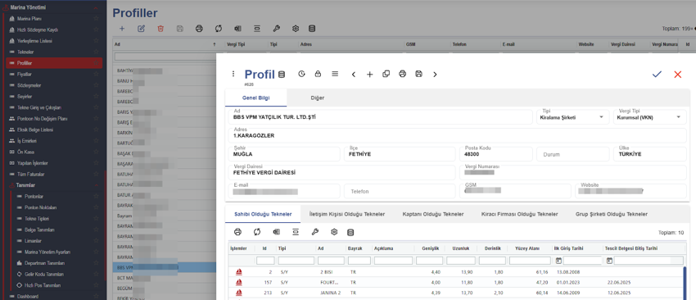Viewport: 696px width, 300px height.
Task: Save profile with the floppy disk icon
Action: click(x=418, y=75)
